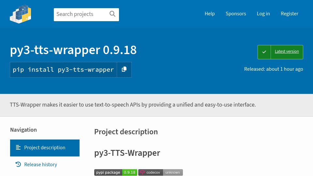Switch to Release history tab
Screen dimensions: 313x176
[40, 164]
